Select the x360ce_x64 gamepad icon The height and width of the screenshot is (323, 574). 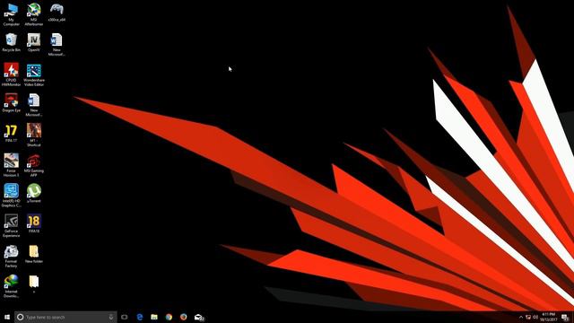(57, 13)
